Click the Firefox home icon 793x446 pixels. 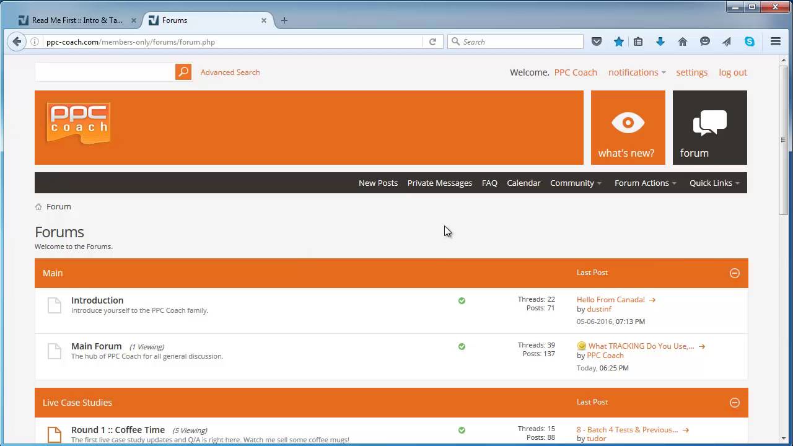683,42
